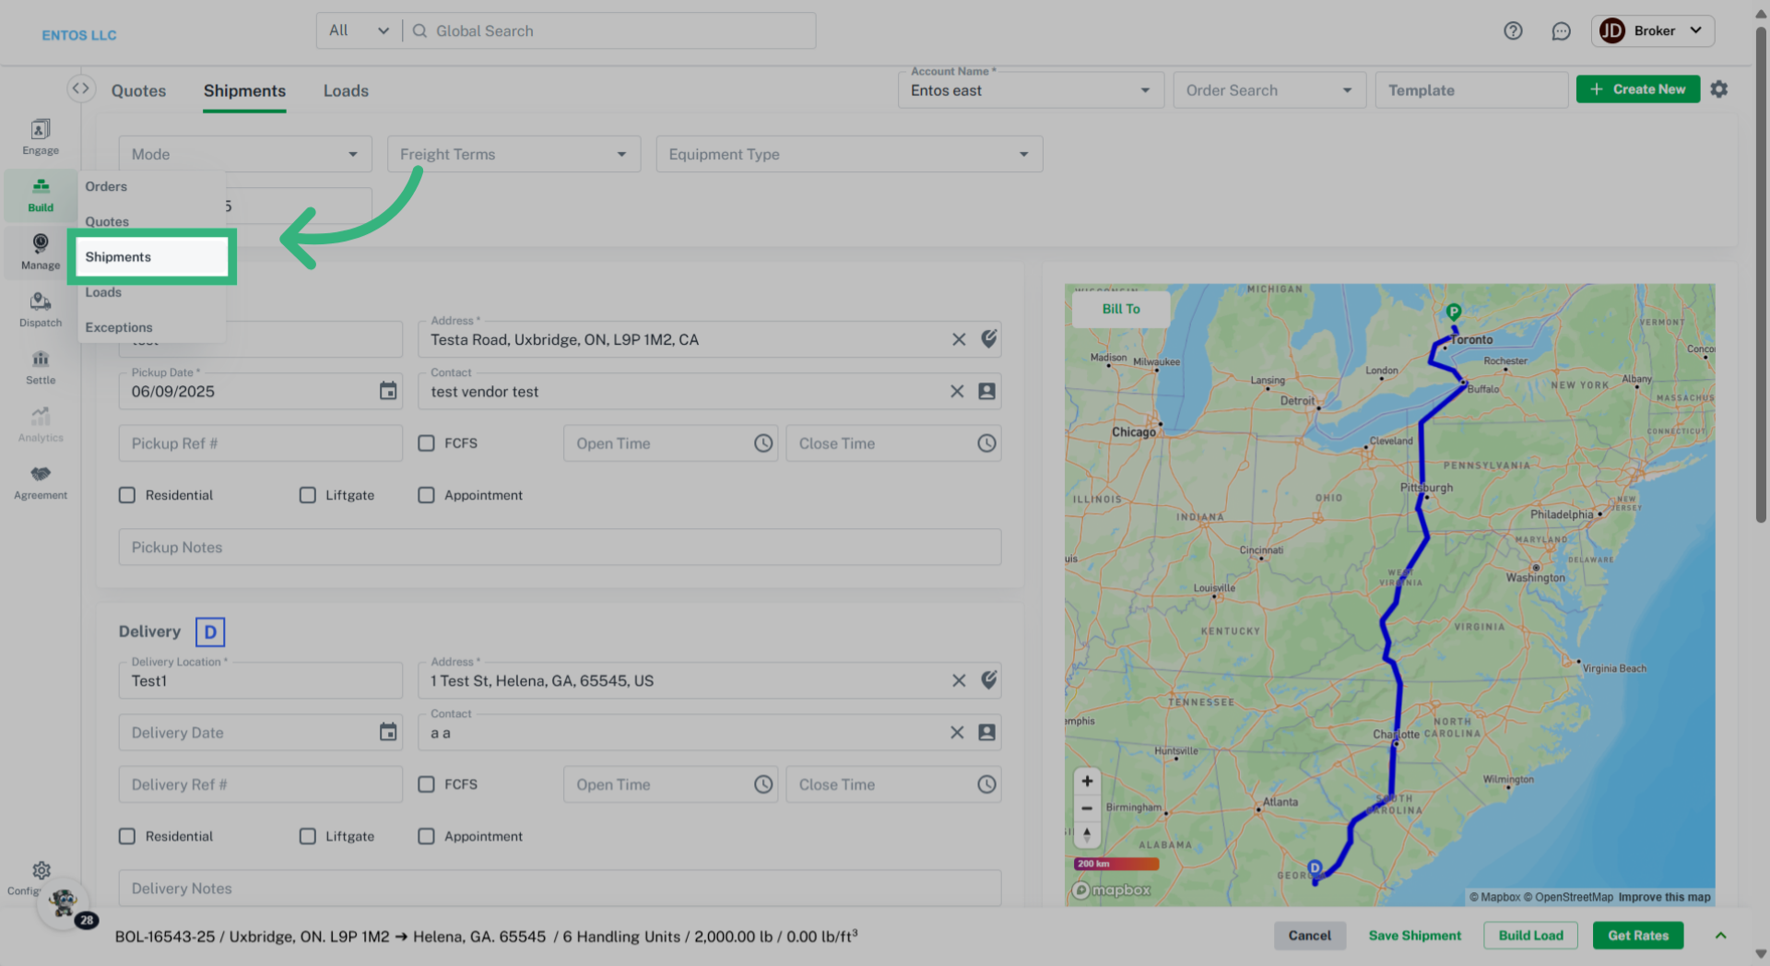Expand the Freight Terms dropdown
The width and height of the screenshot is (1770, 966).
(x=513, y=154)
